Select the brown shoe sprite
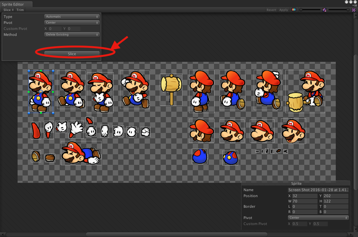Screen dimensions: 358x237 50,158
